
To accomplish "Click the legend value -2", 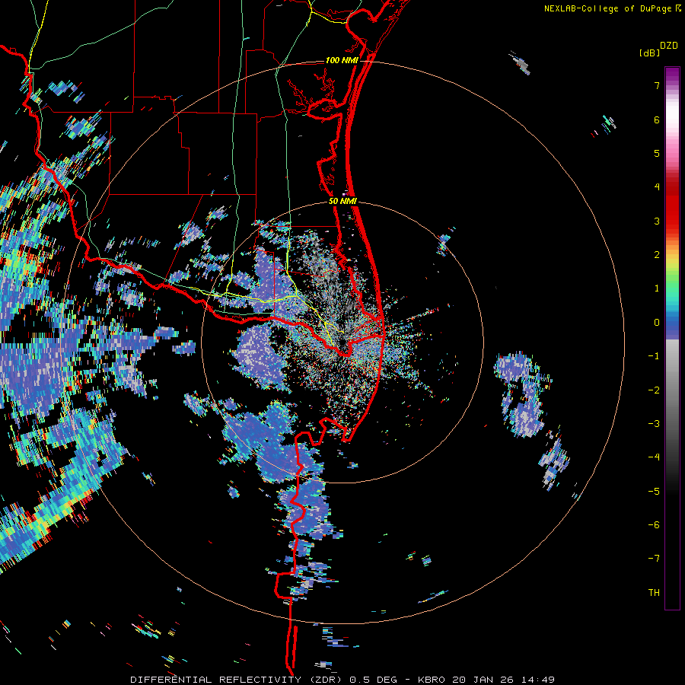I will 654,390.
